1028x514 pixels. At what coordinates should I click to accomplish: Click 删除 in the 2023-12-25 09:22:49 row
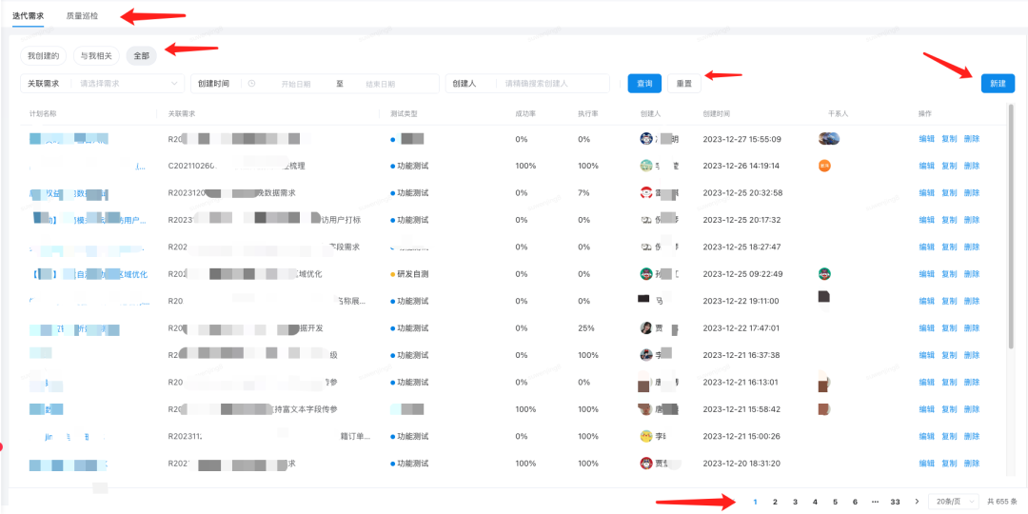(972, 274)
